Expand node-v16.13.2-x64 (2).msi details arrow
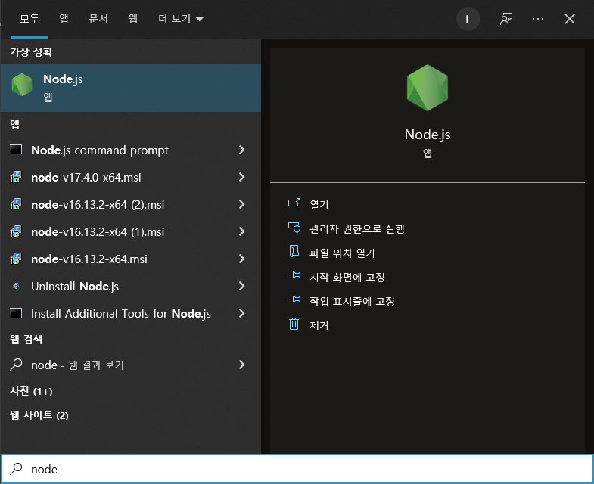This screenshot has width=594, height=484. [241, 204]
